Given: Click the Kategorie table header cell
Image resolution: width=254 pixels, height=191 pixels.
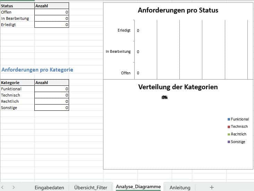Looking at the screenshot, I should 17,83.
